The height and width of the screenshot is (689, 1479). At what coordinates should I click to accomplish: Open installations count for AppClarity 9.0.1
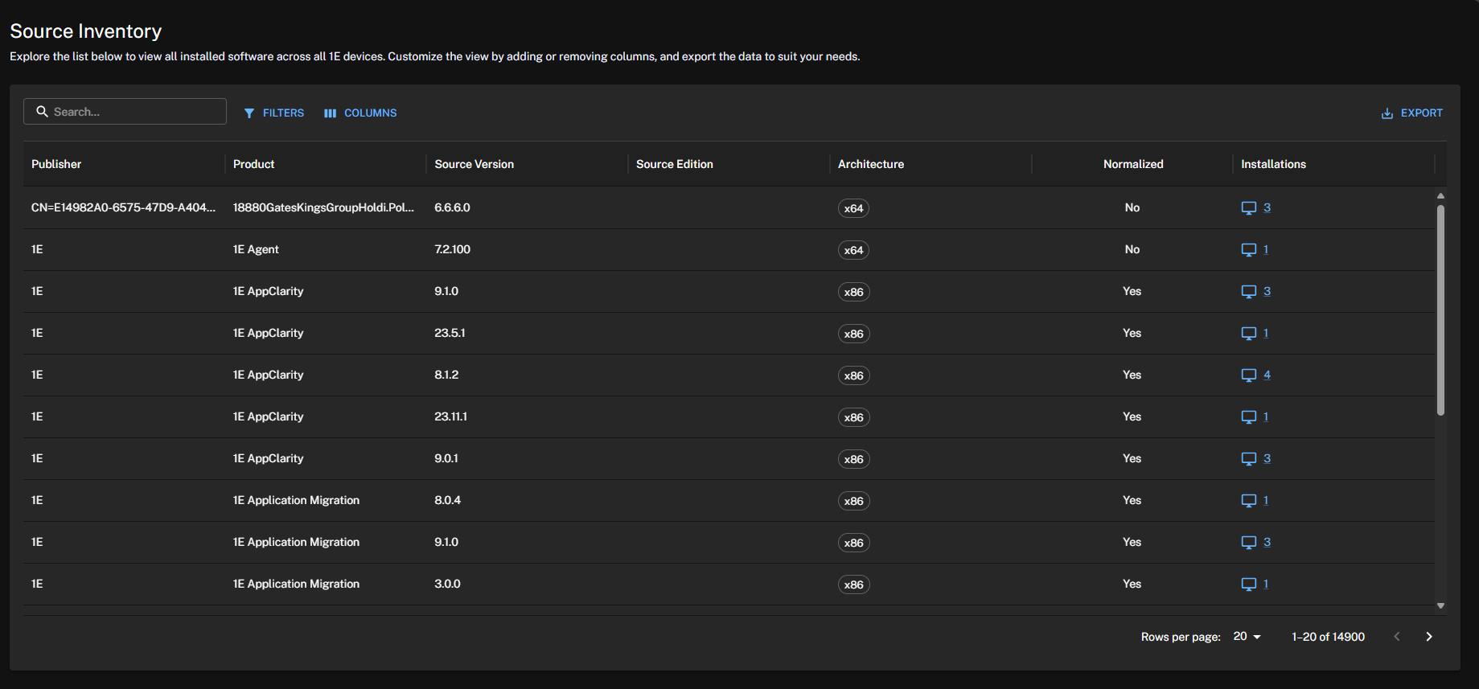(1267, 458)
